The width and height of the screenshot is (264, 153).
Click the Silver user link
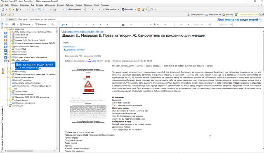tap(94, 61)
